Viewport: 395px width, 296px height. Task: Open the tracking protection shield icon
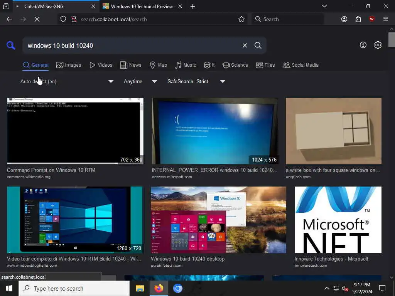pyautogui.click(x=63, y=19)
